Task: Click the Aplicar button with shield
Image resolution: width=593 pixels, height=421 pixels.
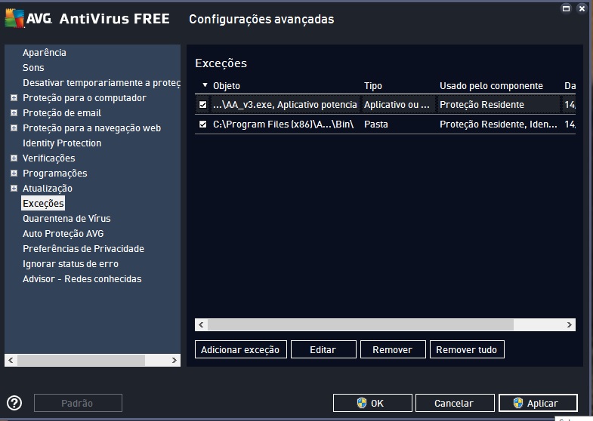Action: click(x=538, y=404)
